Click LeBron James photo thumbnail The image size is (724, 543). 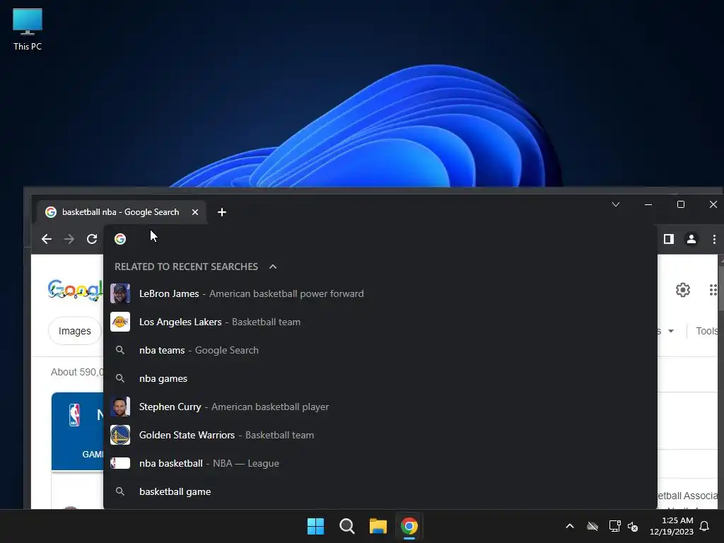pyautogui.click(x=120, y=293)
